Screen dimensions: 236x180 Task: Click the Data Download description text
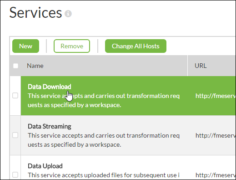click(104, 100)
